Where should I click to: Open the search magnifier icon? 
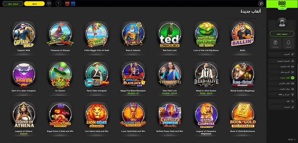click(261, 3)
